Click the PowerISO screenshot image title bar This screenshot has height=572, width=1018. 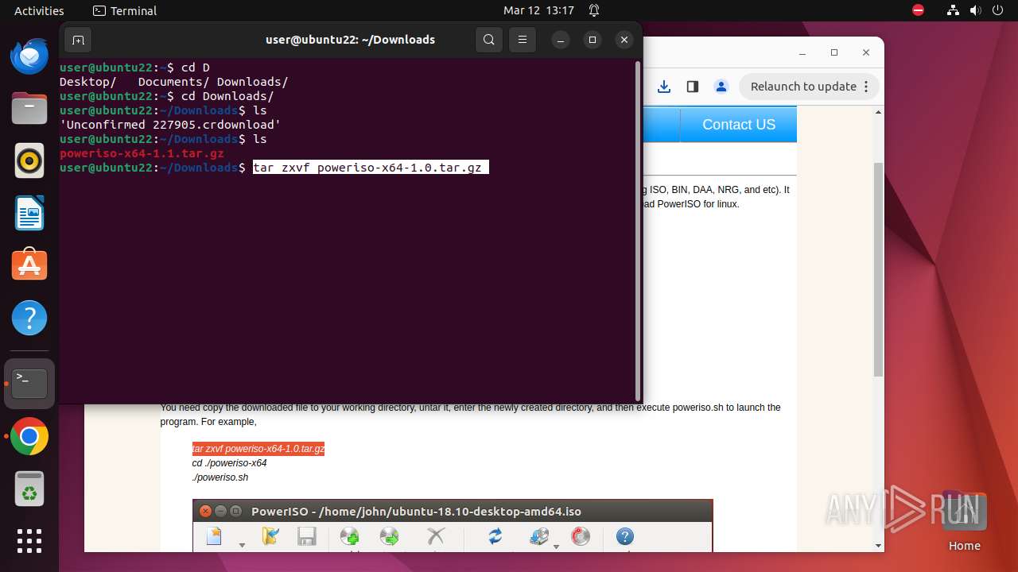pyautogui.click(x=453, y=512)
